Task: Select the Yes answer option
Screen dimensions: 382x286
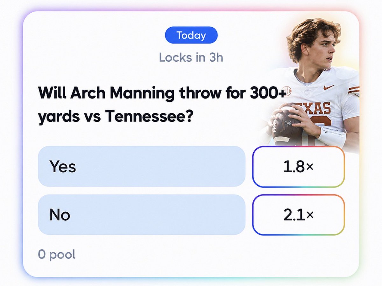Action: coord(142,166)
